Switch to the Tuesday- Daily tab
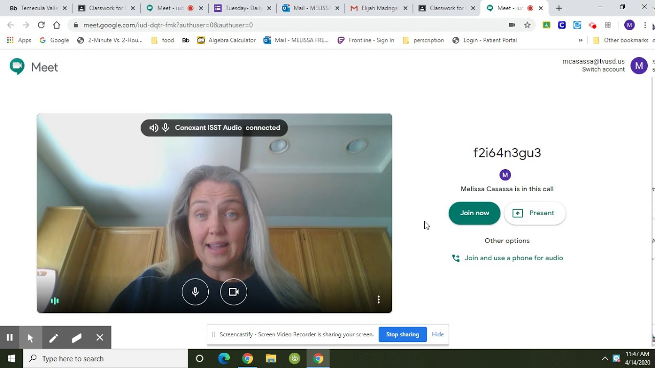Image resolution: width=655 pixels, height=368 pixels. (x=242, y=8)
